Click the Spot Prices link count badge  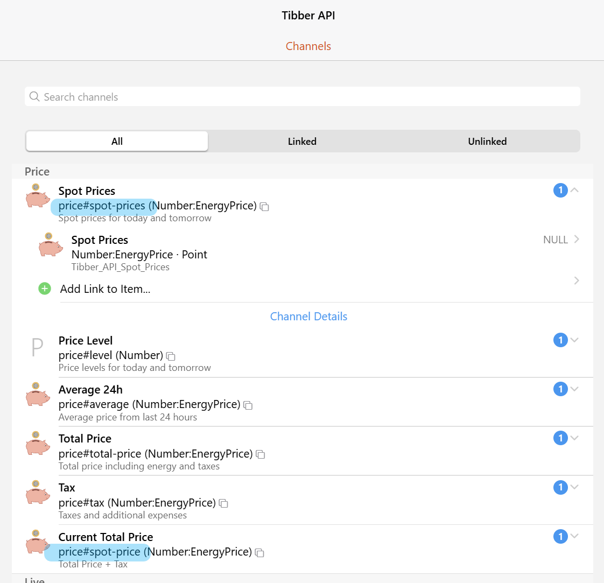560,190
